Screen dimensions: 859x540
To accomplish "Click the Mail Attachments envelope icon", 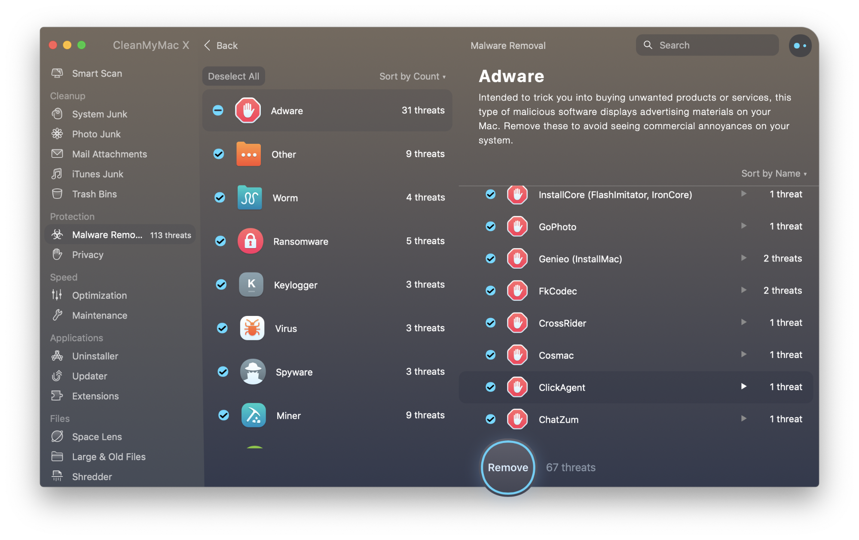I will click(57, 154).
